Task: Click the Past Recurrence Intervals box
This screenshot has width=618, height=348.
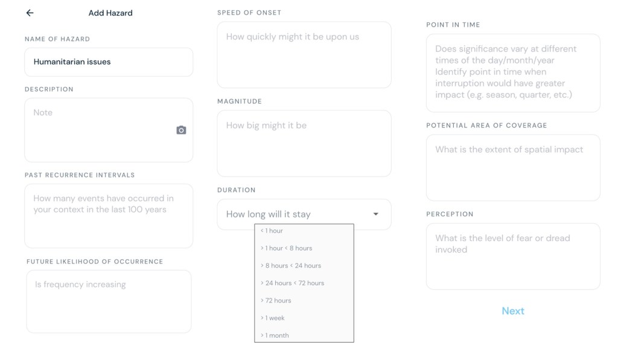Action: point(109,216)
